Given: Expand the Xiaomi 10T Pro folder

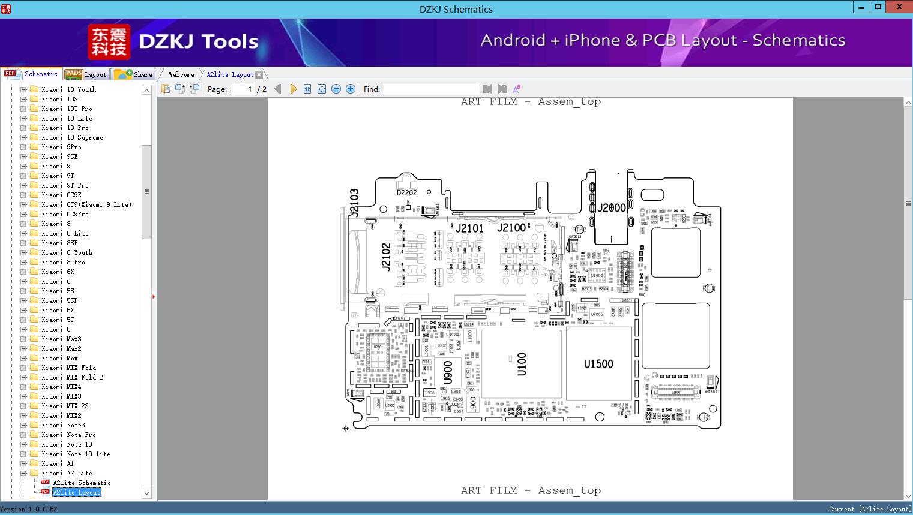Looking at the screenshot, I should [x=23, y=109].
